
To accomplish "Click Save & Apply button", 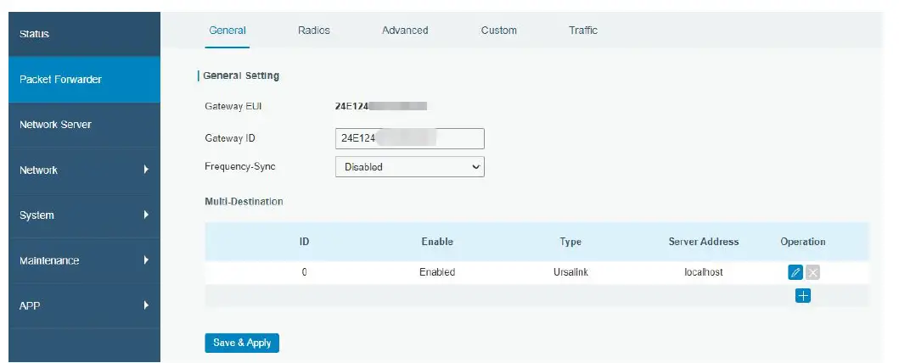I will pyautogui.click(x=242, y=343).
